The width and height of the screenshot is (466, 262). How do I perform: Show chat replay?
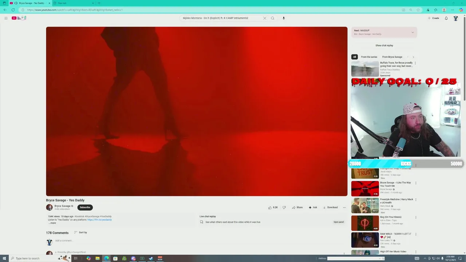point(384,45)
